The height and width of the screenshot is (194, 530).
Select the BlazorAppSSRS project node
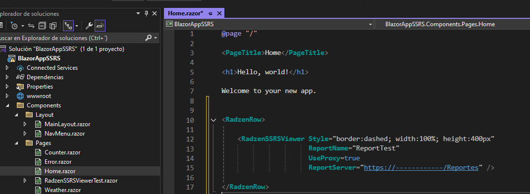coord(39,58)
